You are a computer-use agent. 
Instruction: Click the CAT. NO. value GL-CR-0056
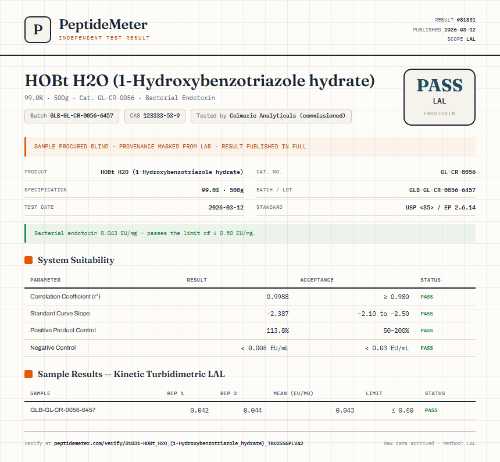pyautogui.click(x=458, y=172)
